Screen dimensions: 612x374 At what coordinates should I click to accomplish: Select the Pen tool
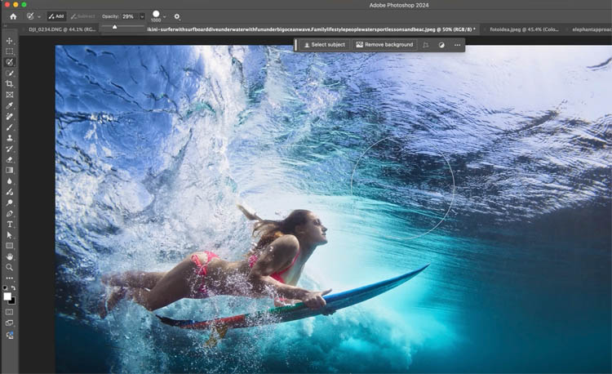tap(9, 214)
